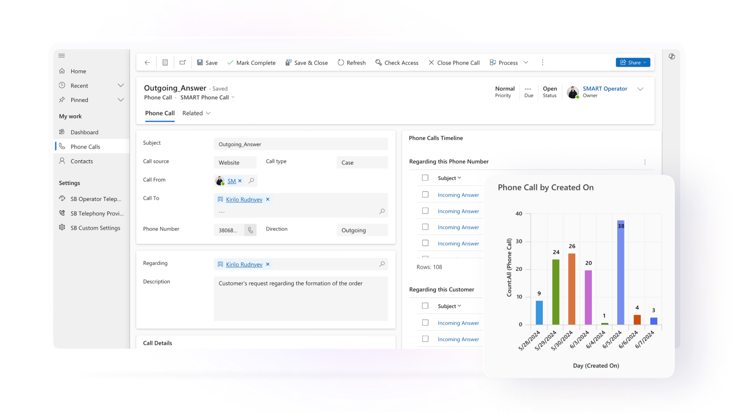The image size is (733, 412).
Task: Expand the Recent section in sidebar
Action: pyautogui.click(x=120, y=86)
